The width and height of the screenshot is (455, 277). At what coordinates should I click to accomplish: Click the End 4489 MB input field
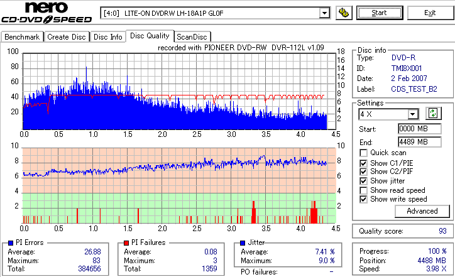pos(420,142)
